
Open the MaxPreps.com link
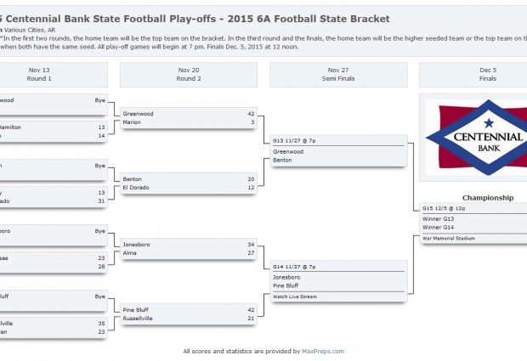(x=323, y=352)
